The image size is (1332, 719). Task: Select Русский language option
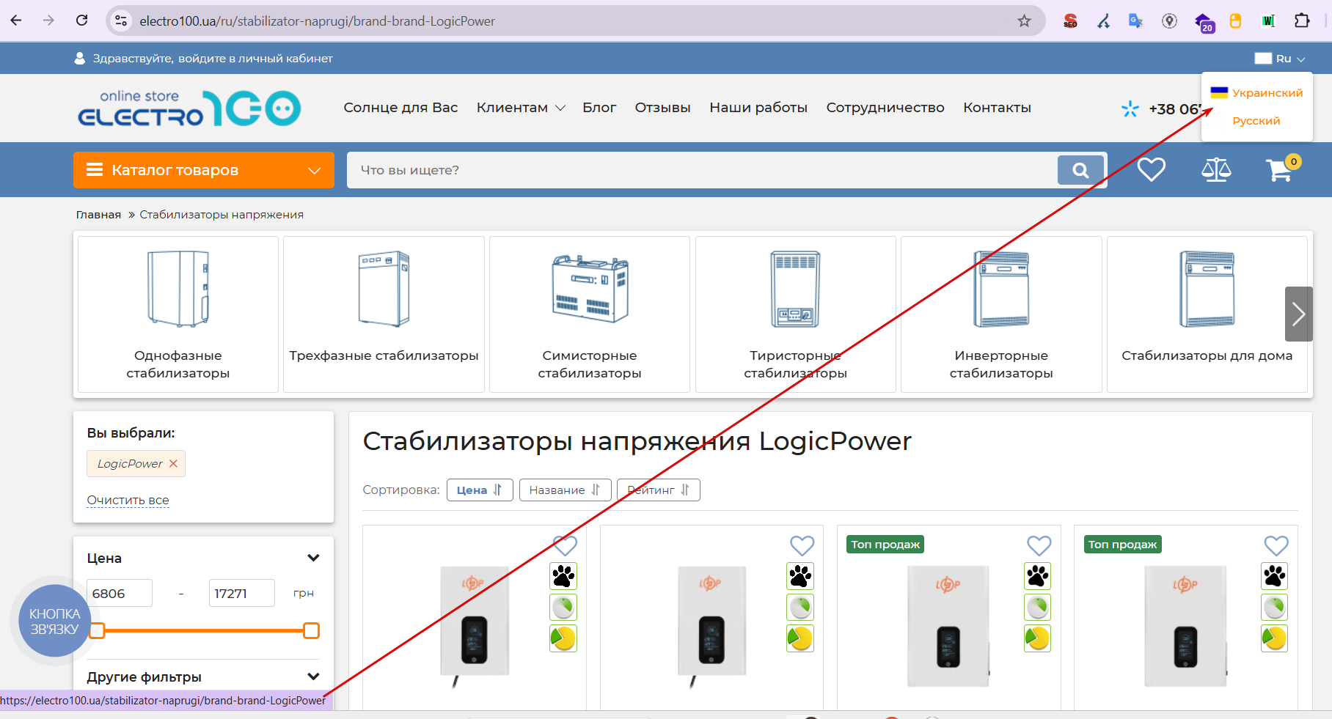click(1256, 120)
